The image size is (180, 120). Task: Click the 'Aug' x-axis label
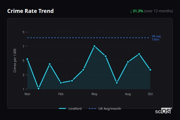coord(128,94)
